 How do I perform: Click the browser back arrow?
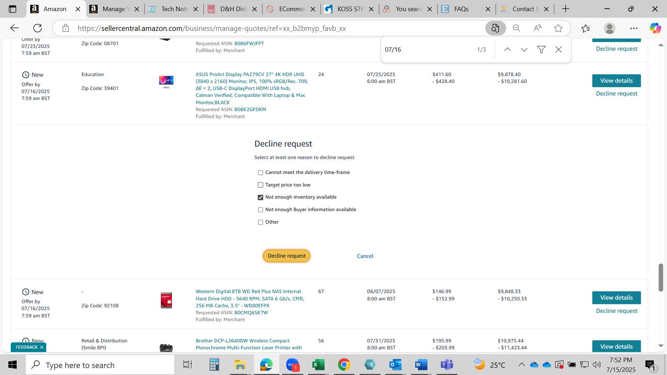14,28
